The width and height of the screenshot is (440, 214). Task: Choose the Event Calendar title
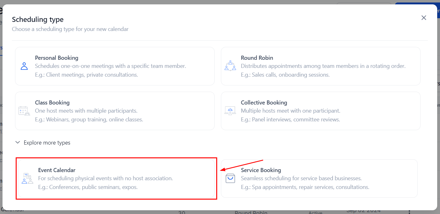coord(56,170)
